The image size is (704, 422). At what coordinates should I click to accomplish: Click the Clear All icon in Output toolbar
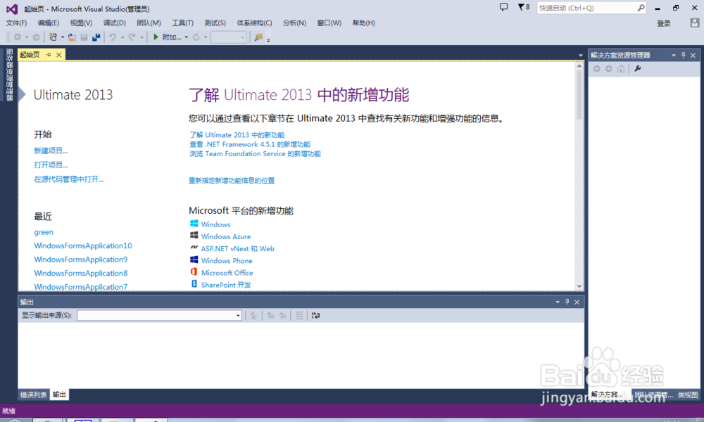[299, 315]
